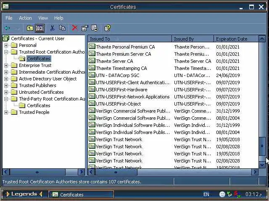Sort by the Issued To column header
269x201 pixels.
click(x=130, y=39)
